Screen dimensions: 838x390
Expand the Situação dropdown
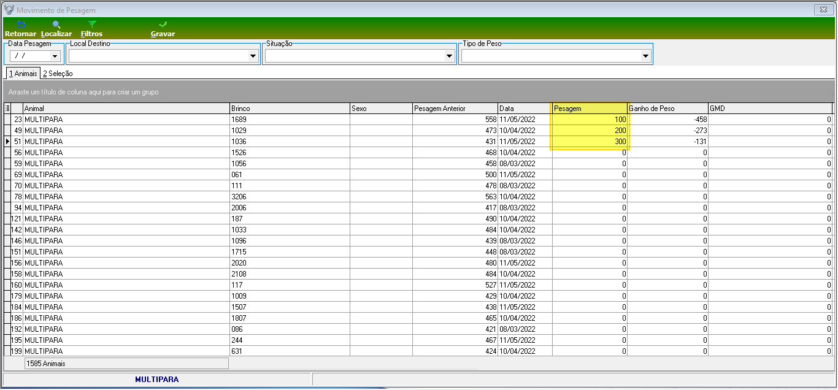[x=450, y=56]
